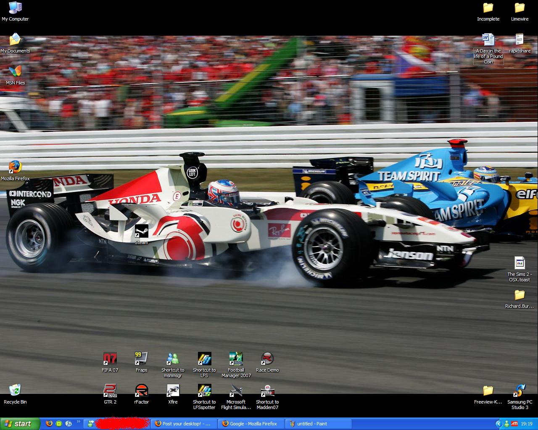Viewport: 538px width, 430px height.
Task: Select the GTR 2 desktop shortcut
Action: [x=110, y=394]
